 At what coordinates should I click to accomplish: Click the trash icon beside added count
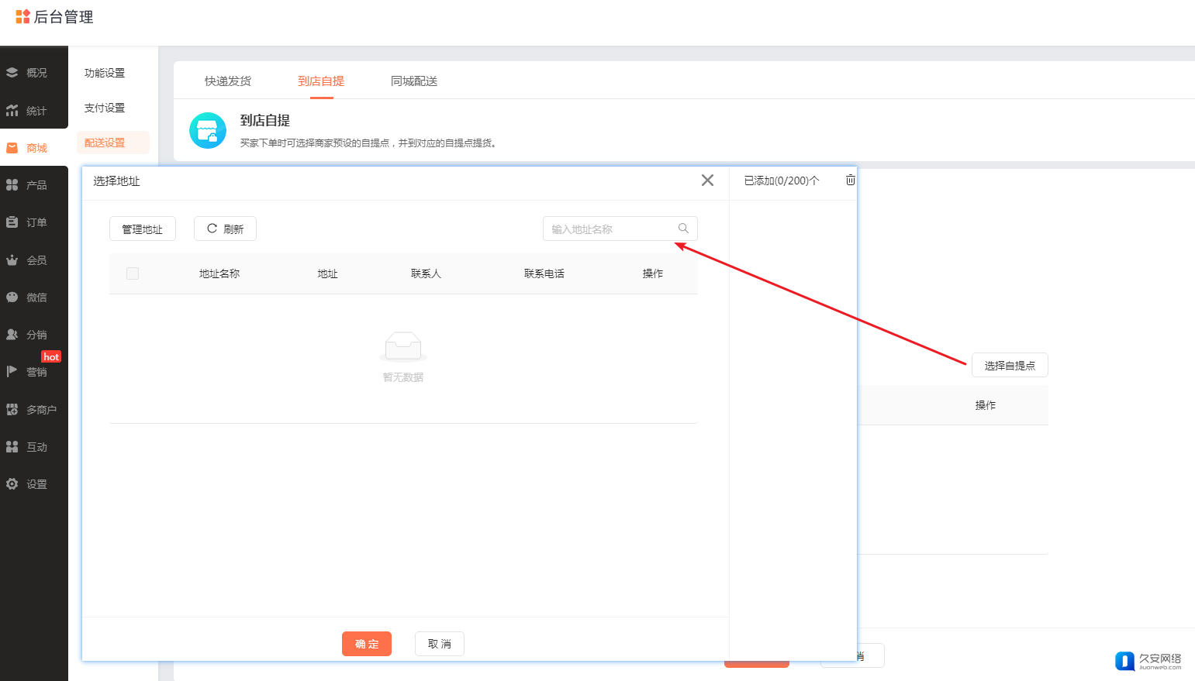pos(850,181)
